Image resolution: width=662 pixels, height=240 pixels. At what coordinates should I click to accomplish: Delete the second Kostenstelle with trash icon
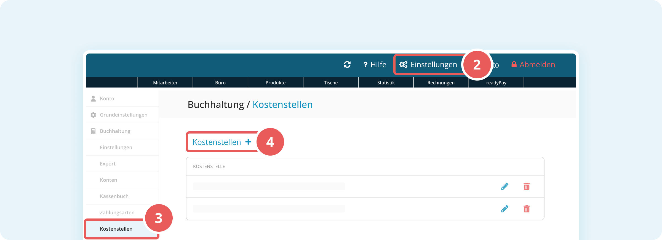pos(527,209)
